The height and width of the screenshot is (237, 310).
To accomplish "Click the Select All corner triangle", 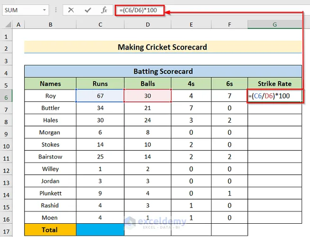I will 8,25.
